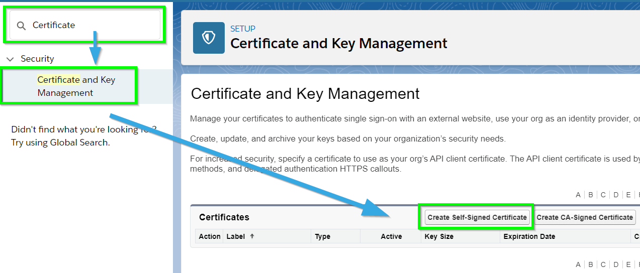Filter by letter D below Certificates table
The height and width of the screenshot is (273, 640).
click(x=616, y=264)
